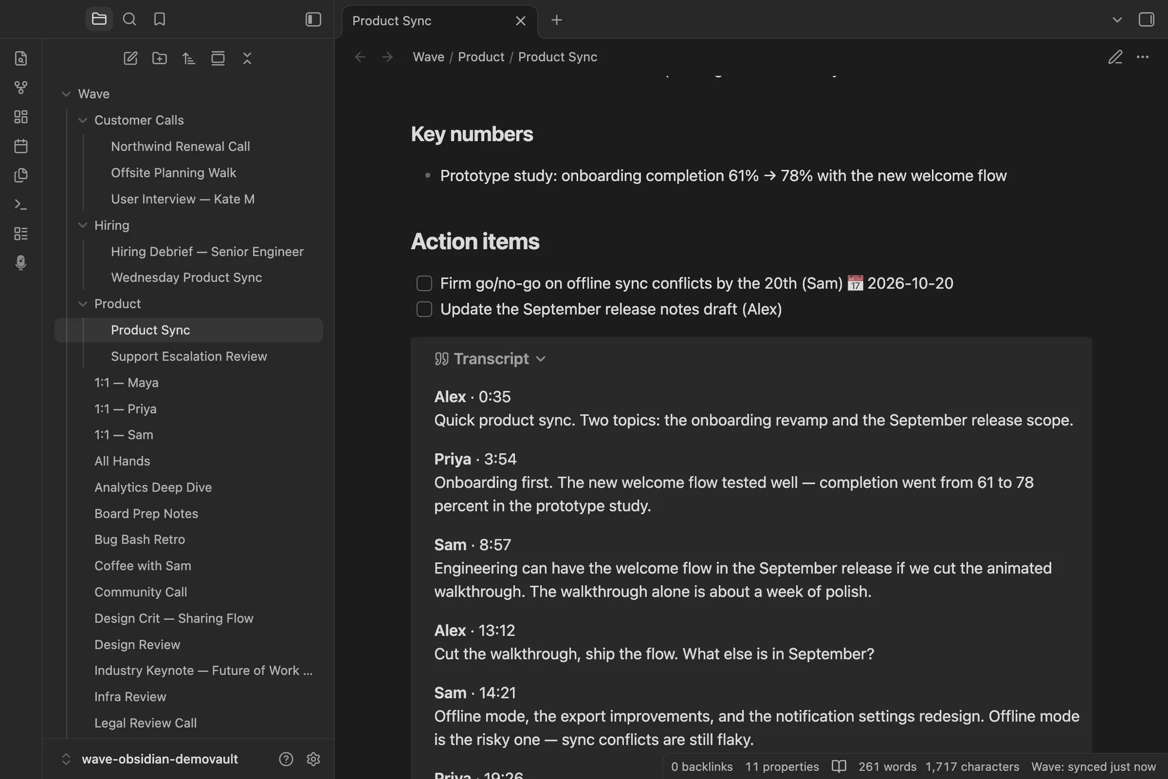Collapse the Wave root folder
The width and height of the screenshot is (1168, 779).
(66, 94)
